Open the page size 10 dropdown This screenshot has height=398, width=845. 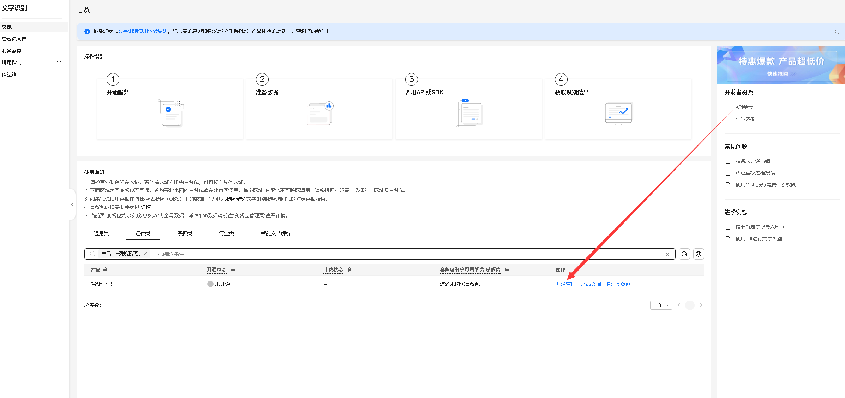(661, 305)
